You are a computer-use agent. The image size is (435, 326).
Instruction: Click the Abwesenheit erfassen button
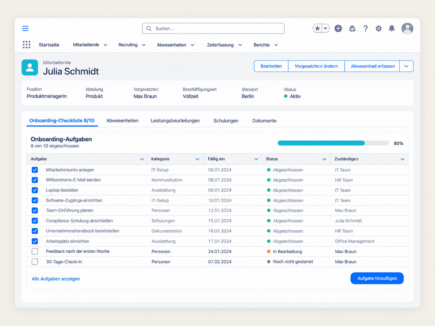click(373, 66)
